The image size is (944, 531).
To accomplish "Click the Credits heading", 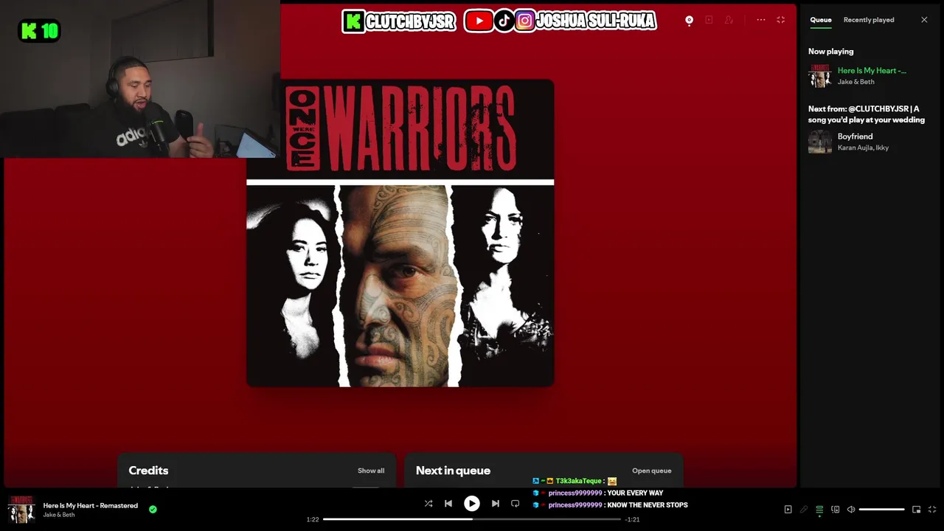I will 148,471.
